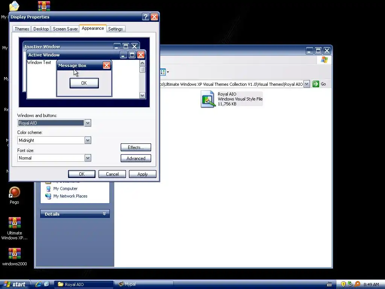Open the Views dropdown arrow
The height and width of the screenshot is (289, 385).
[168, 72]
